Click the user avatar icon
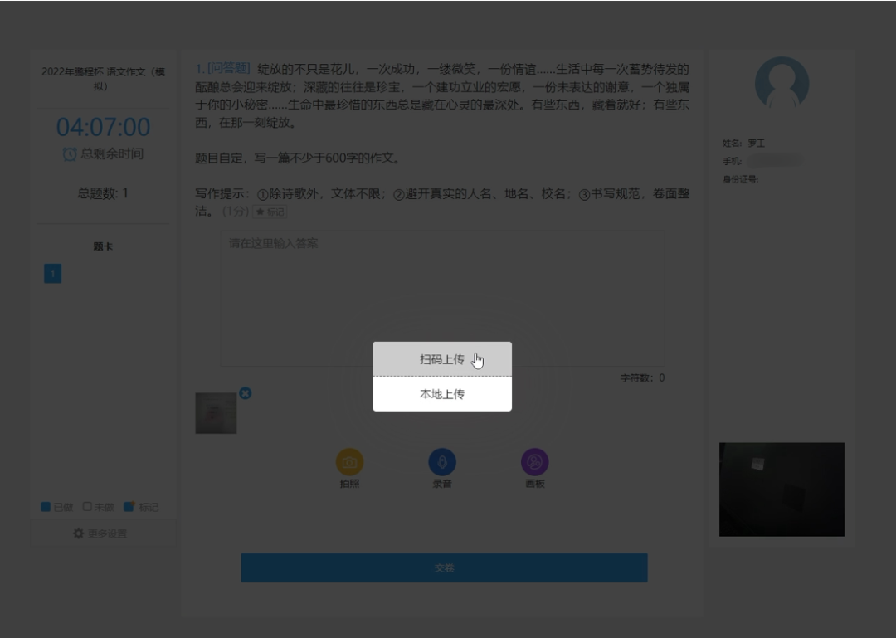896x638 pixels. coord(782,83)
